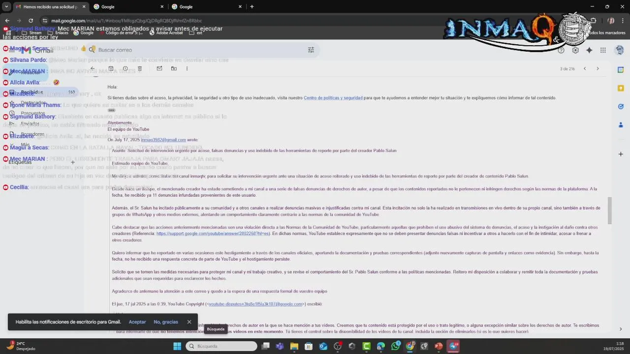Open tab search dropdown arrow
The image size is (630, 354).
tap(6, 7)
